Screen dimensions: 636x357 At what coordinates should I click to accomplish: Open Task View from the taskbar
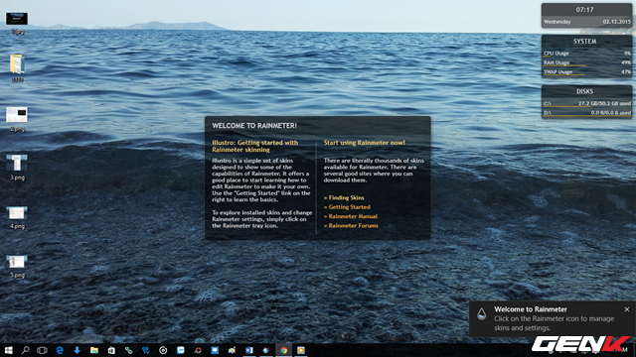[42, 350]
